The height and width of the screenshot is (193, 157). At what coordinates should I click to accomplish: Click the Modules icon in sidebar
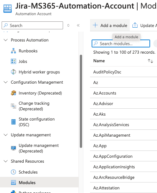(13, 182)
